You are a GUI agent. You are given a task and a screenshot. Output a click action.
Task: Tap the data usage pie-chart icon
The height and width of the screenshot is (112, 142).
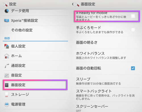7,11
